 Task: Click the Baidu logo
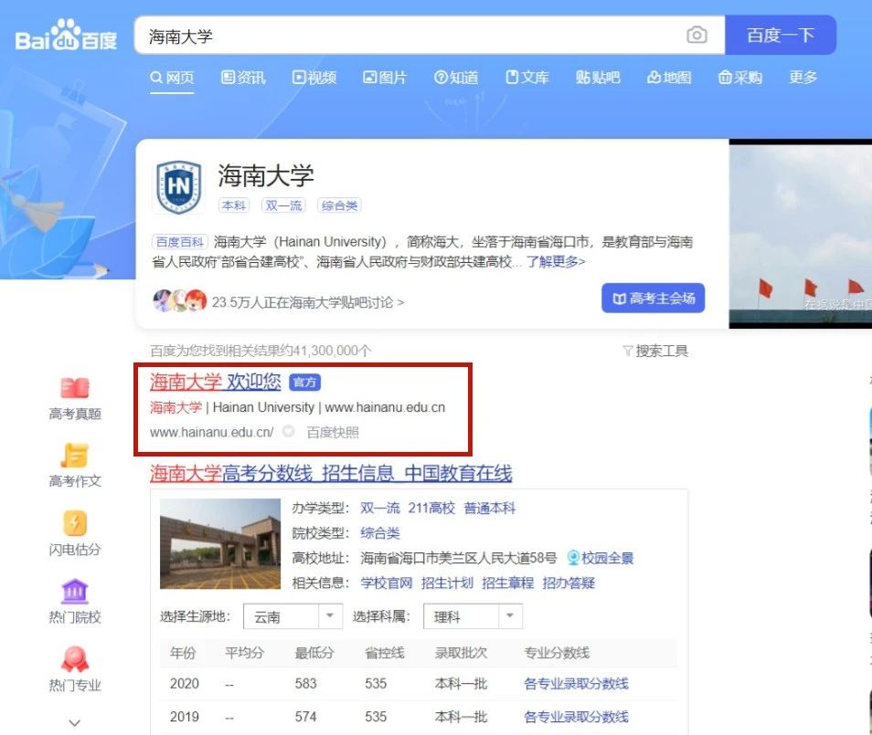(66, 36)
